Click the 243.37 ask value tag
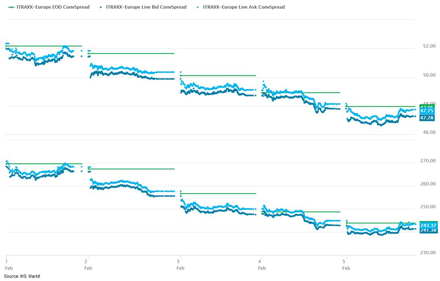This screenshot has width=440, height=281. [x=426, y=225]
